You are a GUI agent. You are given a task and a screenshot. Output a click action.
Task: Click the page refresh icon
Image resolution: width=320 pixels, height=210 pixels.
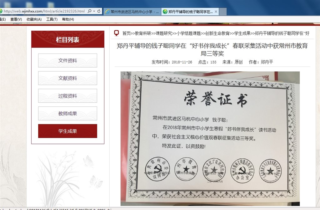click(x=99, y=11)
